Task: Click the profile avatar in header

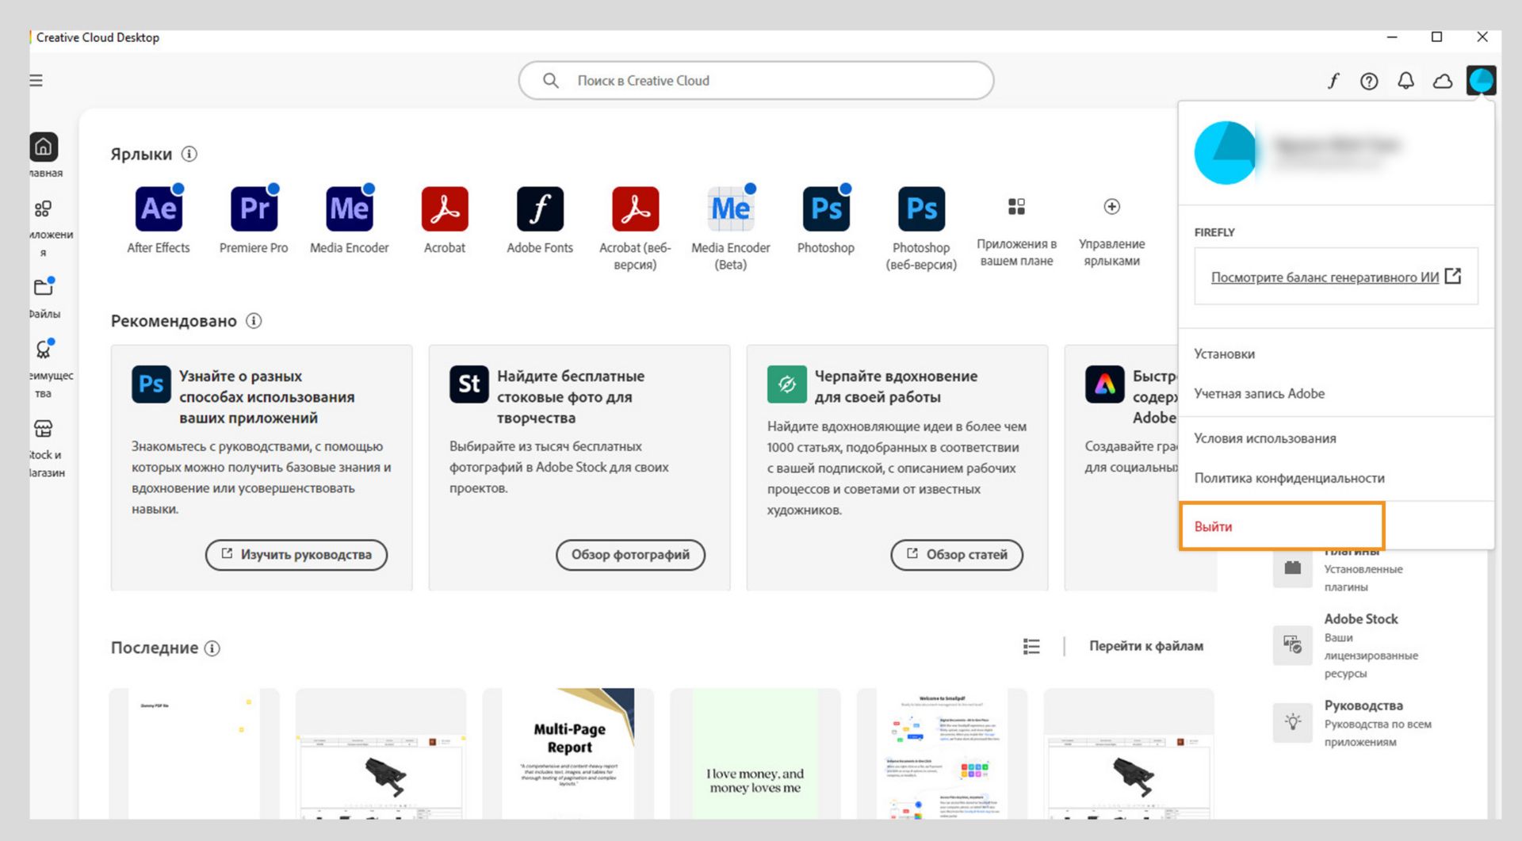Action: (1481, 80)
